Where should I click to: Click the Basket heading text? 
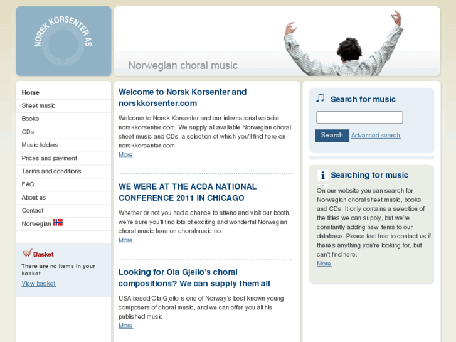tap(43, 254)
